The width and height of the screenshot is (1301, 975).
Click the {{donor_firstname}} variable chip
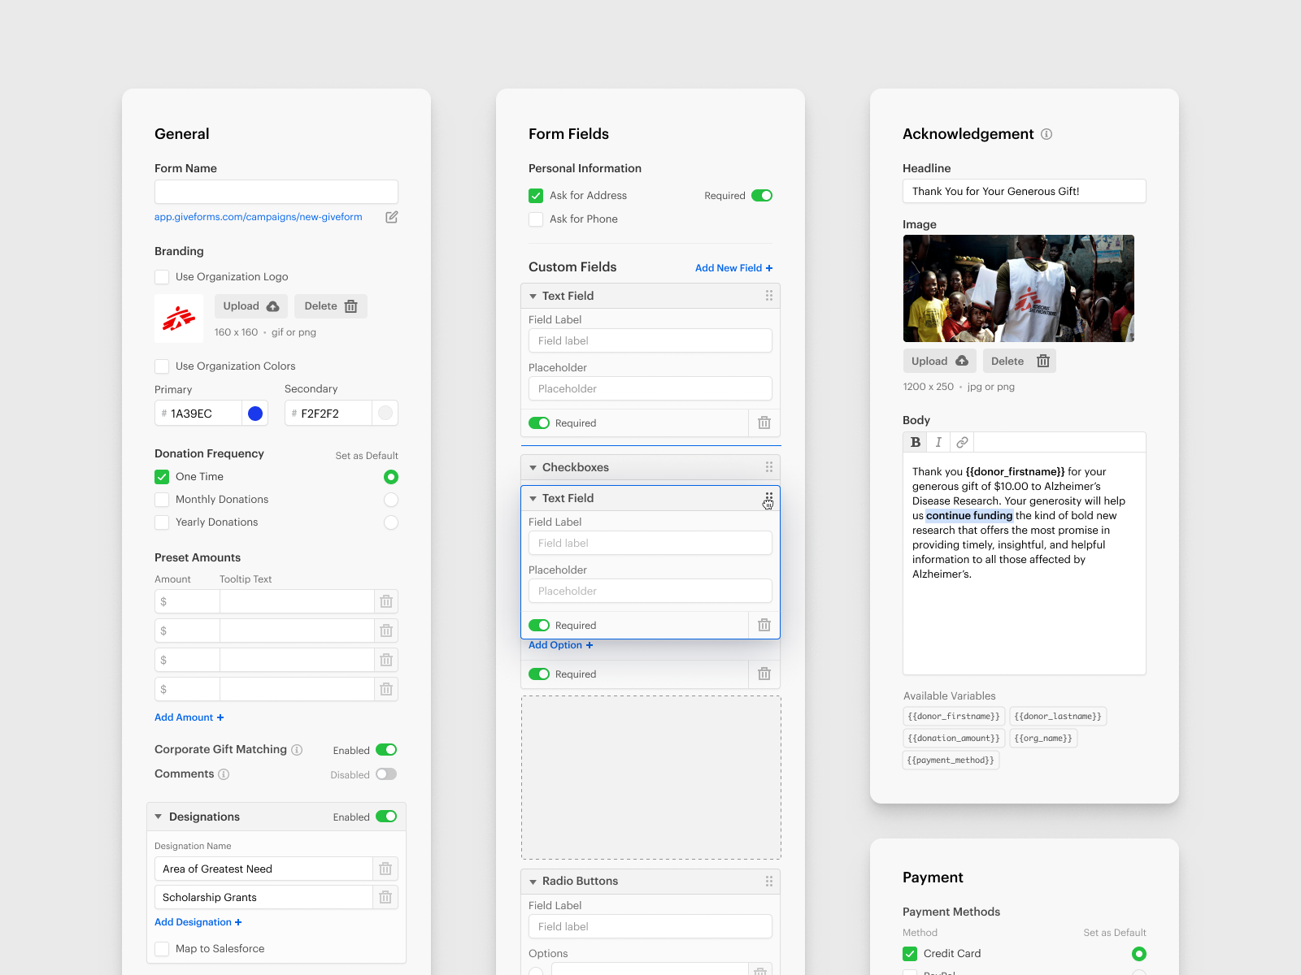coord(953,716)
